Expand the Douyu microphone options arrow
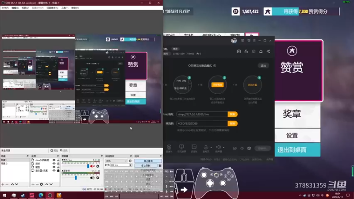 point(211,148)
